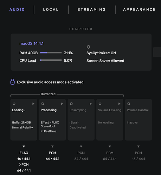
Task: Click the macOS 14.4.1 label
Action: 32,43
